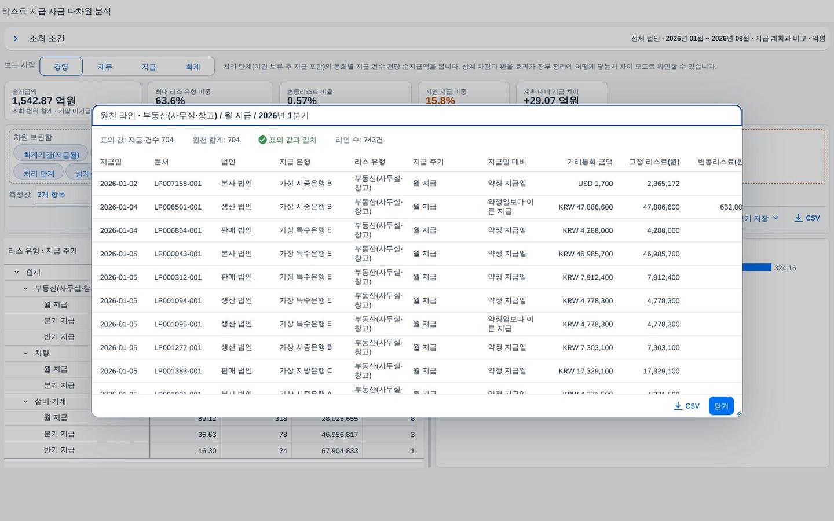Open the 측정값 3개 항목 selector
The width and height of the screenshot is (834, 521).
coord(63,195)
